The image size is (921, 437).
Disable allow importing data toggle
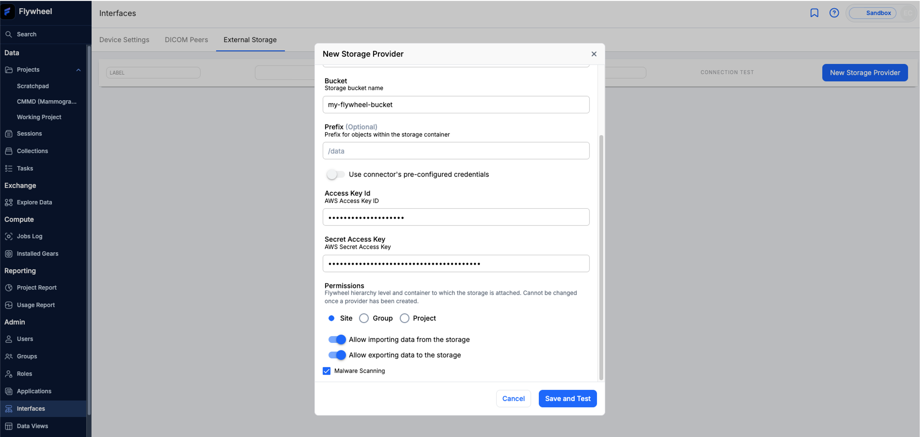337,339
